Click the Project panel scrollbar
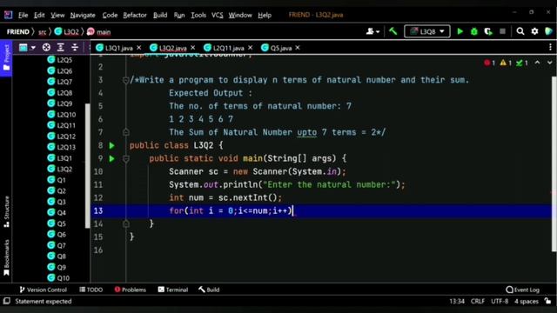This screenshot has height=313, width=557. pyautogui.click(x=87, y=165)
